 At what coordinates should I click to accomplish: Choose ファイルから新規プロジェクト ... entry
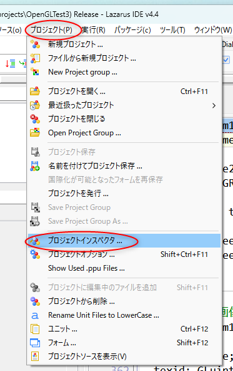pyautogui.click(x=124, y=58)
